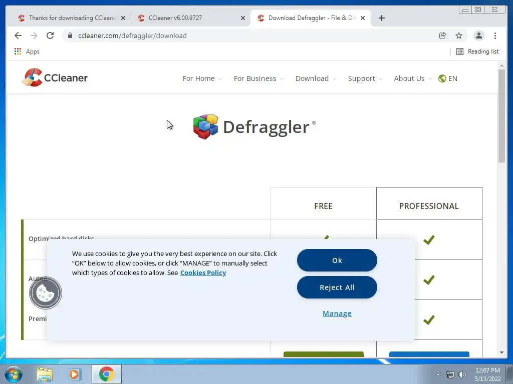
Task: Open the Windows Start orb
Action: click(14, 374)
